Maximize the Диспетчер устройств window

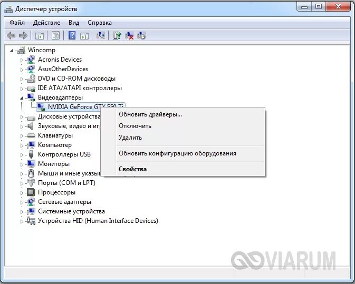click(319, 7)
